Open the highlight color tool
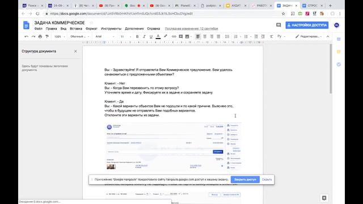This screenshot has height=204, width=363. click(166, 36)
